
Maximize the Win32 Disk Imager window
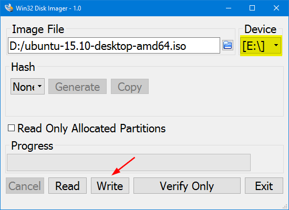(x=252, y=8)
